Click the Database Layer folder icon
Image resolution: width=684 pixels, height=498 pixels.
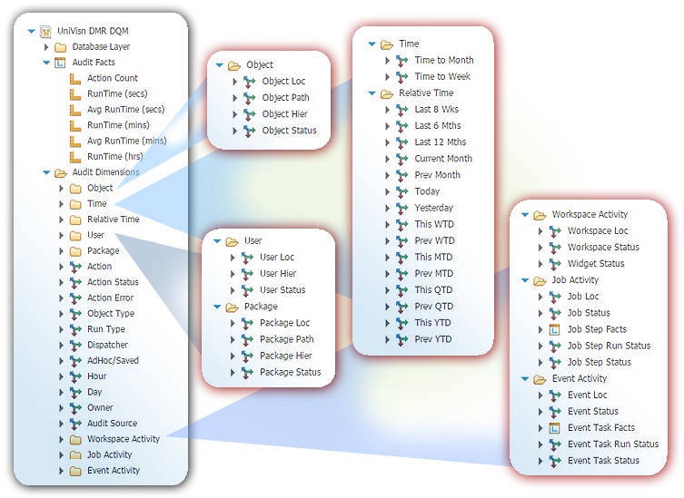[60, 47]
